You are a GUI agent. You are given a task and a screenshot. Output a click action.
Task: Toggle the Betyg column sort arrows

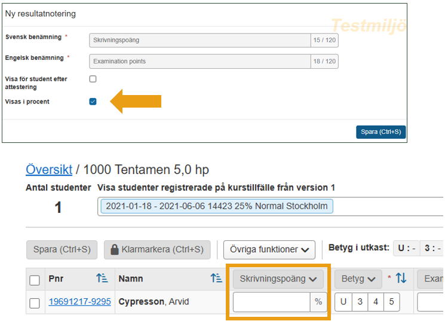[401, 278]
